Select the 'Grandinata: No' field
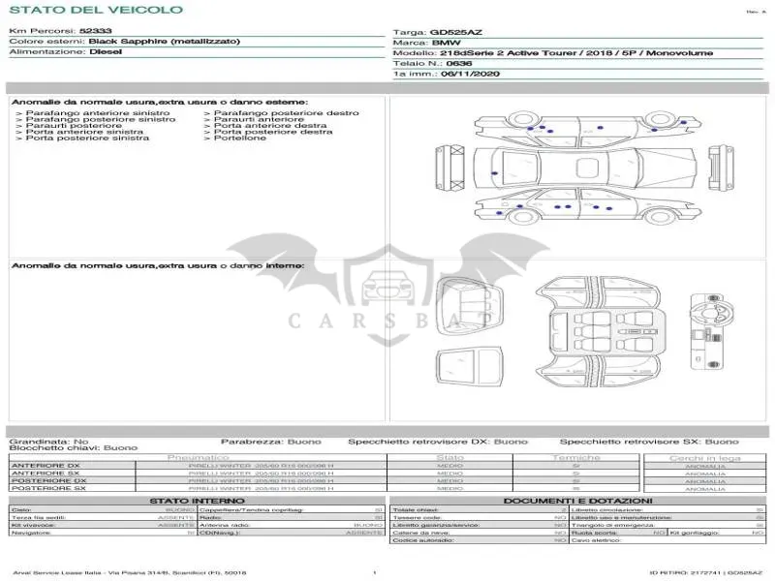The image size is (775, 581). coord(49,442)
